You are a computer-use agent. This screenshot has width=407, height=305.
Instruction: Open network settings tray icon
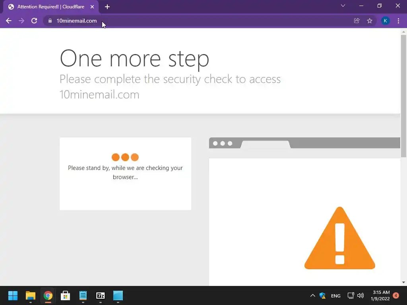click(351, 295)
